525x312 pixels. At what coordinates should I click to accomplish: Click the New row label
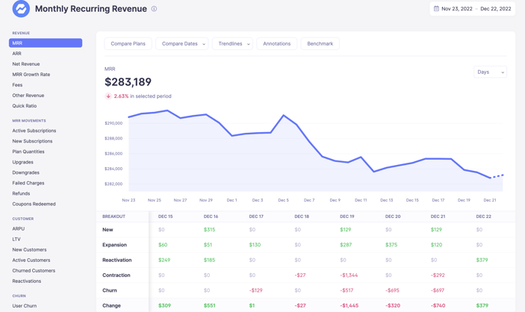(x=108, y=230)
